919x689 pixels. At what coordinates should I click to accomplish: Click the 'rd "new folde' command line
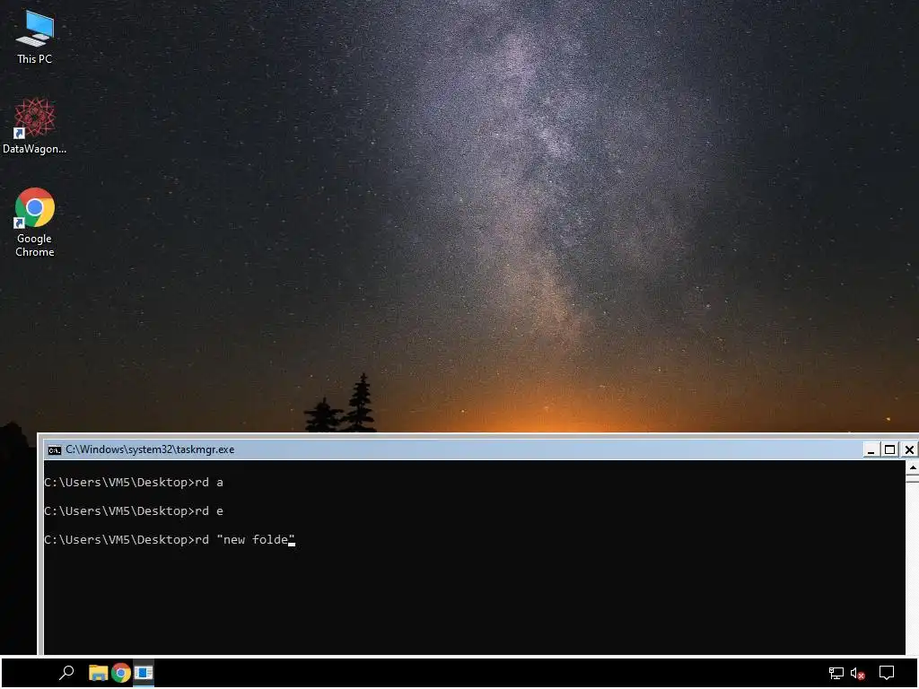[170, 539]
